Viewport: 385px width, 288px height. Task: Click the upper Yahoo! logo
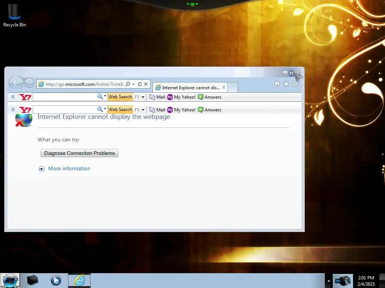(25, 97)
